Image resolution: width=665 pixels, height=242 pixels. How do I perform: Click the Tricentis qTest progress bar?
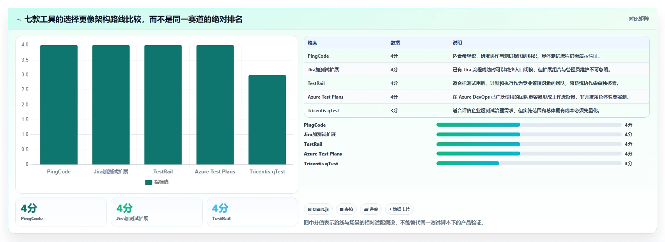529,163
